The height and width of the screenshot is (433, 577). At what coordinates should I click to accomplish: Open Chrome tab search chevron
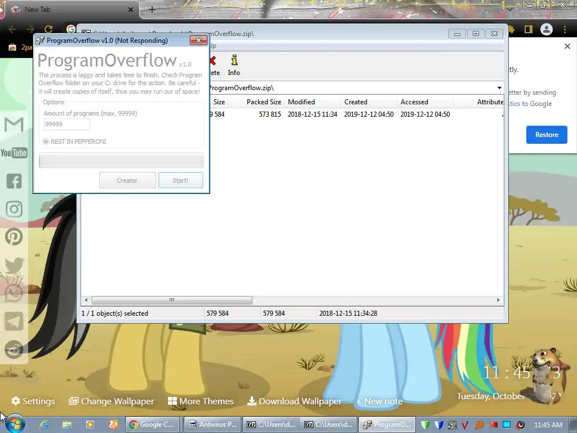(x=509, y=9)
